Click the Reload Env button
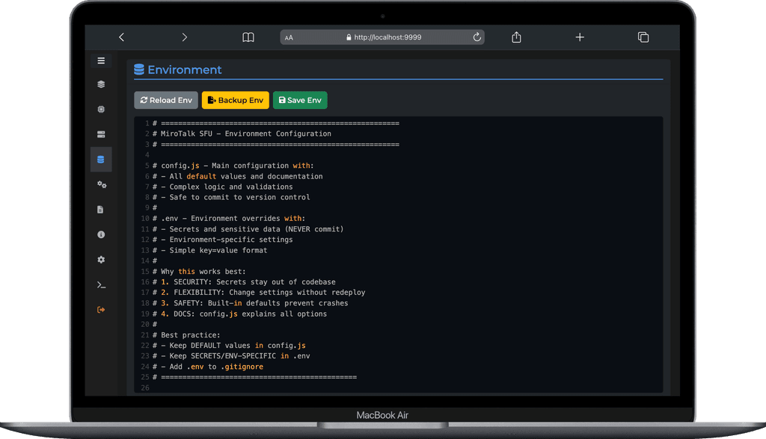 pyautogui.click(x=166, y=100)
